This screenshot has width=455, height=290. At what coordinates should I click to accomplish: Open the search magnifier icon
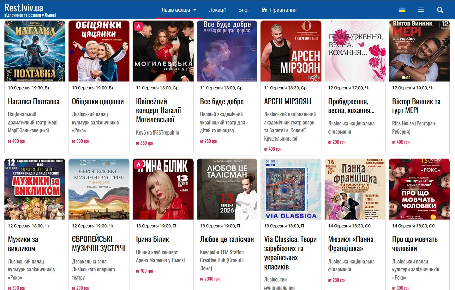[x=440, y=10]
